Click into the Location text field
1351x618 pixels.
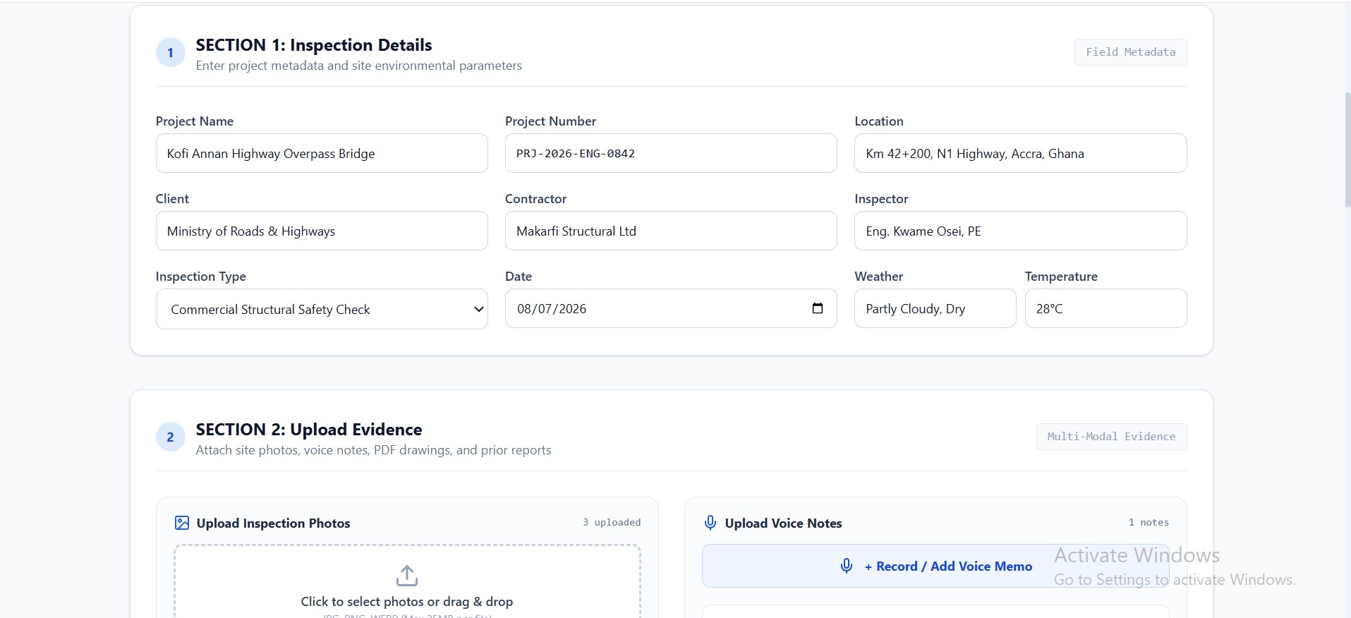click(1020, 153)
